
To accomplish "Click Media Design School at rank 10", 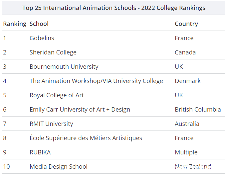I will [59, 167].
